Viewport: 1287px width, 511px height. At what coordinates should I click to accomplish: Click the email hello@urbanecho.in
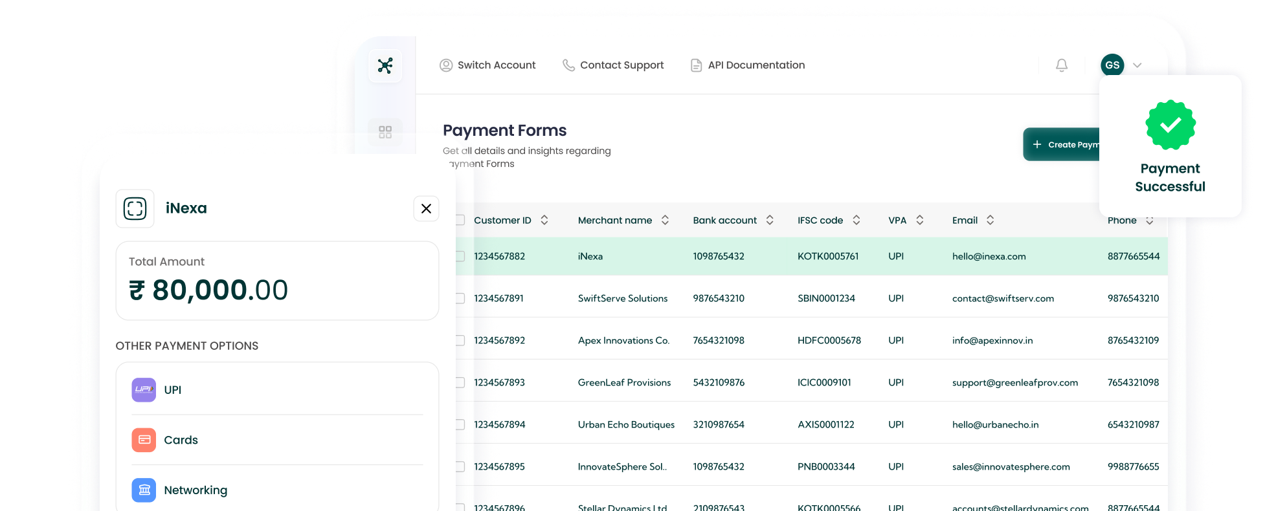[x=996, y=425]
